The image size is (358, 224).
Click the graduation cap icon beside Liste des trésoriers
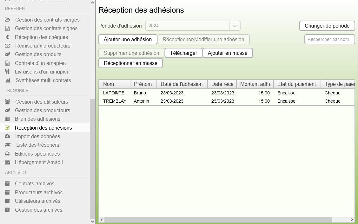click(8, 145)
